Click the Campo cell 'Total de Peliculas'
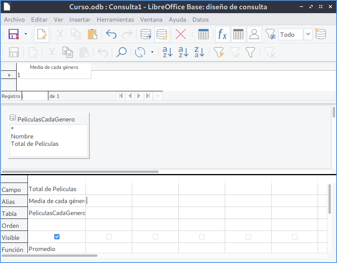 (x=56, y=189)
